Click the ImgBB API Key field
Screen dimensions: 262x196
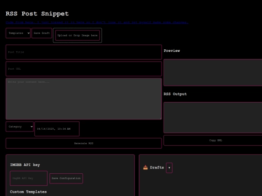[x=29, y=178]
